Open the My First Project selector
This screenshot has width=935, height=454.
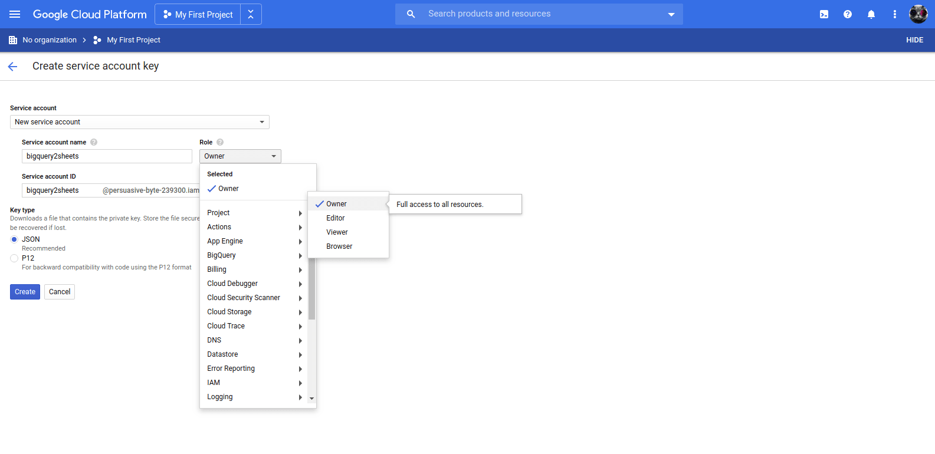[x=198, y=14]
